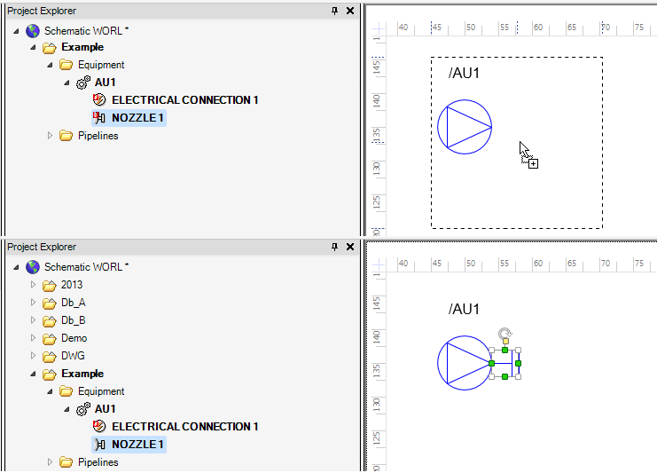Screen dimensions: 657x473
Task: Select the Demo folder
Action: click(x=74, y=338)
